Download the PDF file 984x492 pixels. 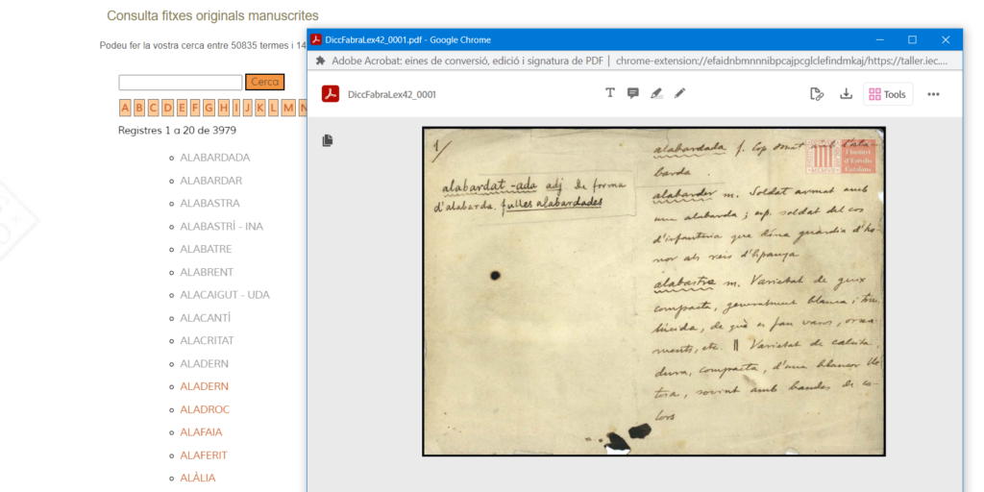846,94
